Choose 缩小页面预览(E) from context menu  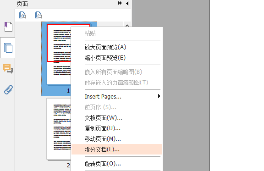tap(117, 58)
